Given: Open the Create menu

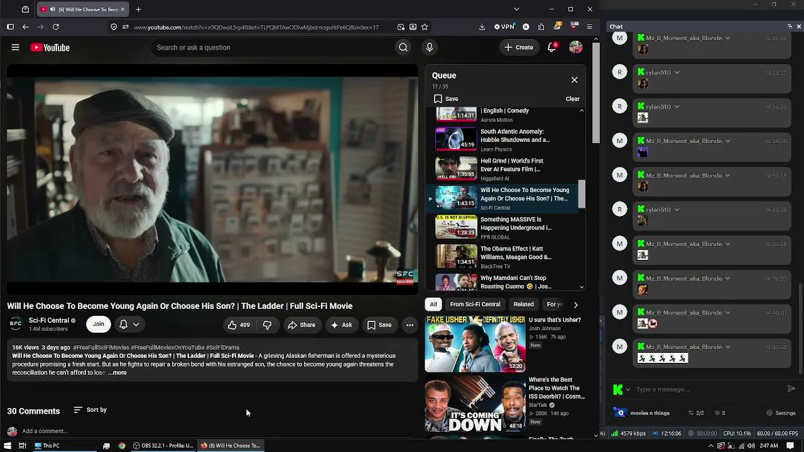Looking at the screenshot, I should (x=519, y=48).
